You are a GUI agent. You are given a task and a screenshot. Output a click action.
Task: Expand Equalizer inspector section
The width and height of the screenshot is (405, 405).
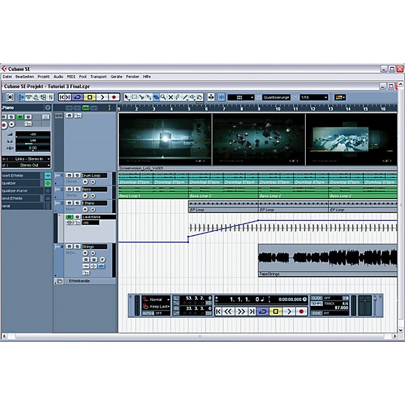(x=21, y=183)
